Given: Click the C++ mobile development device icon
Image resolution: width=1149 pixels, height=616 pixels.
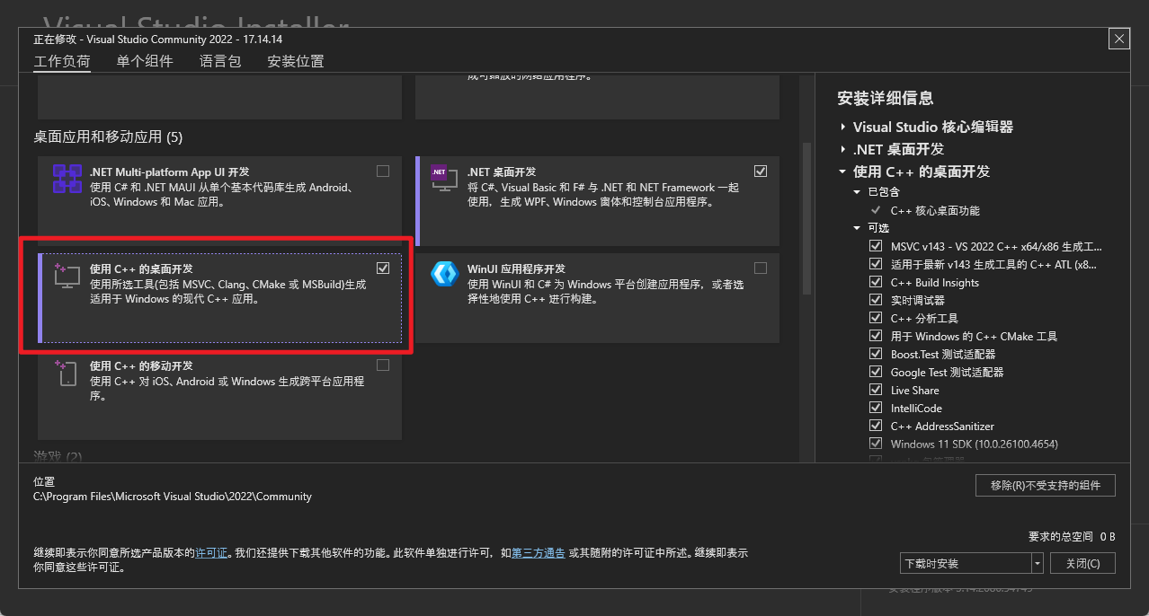Looking at the screenshot, I should click(66, 373).
